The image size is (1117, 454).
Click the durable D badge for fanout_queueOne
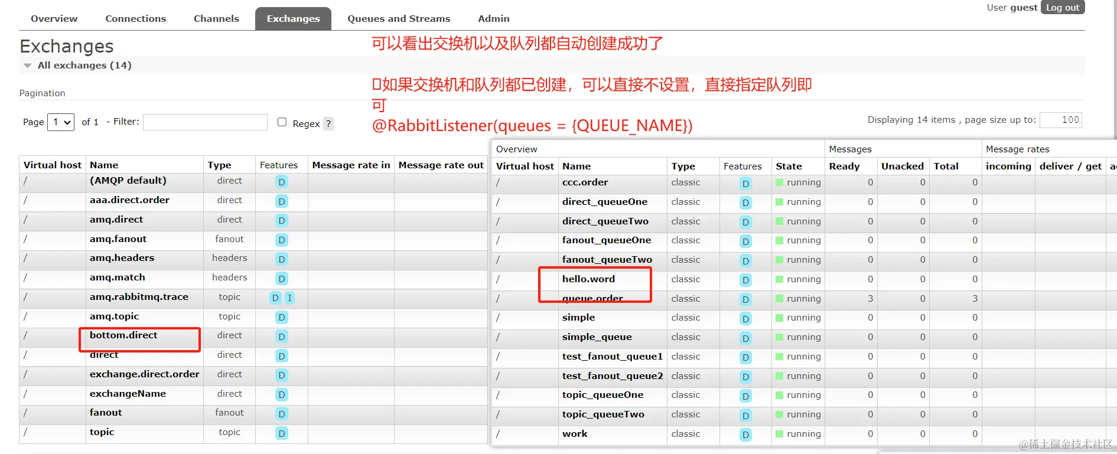745,241
